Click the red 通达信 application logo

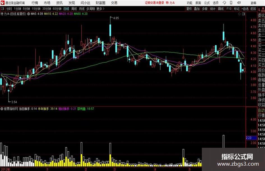(3, 3)
